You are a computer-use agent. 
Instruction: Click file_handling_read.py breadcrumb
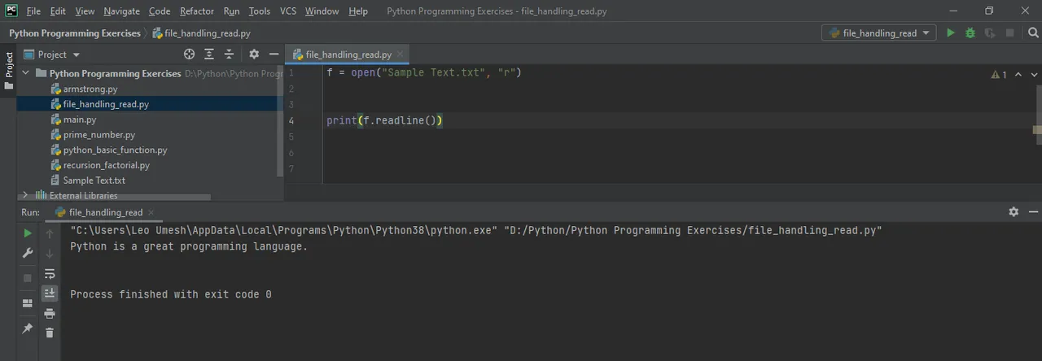[201, 33]
